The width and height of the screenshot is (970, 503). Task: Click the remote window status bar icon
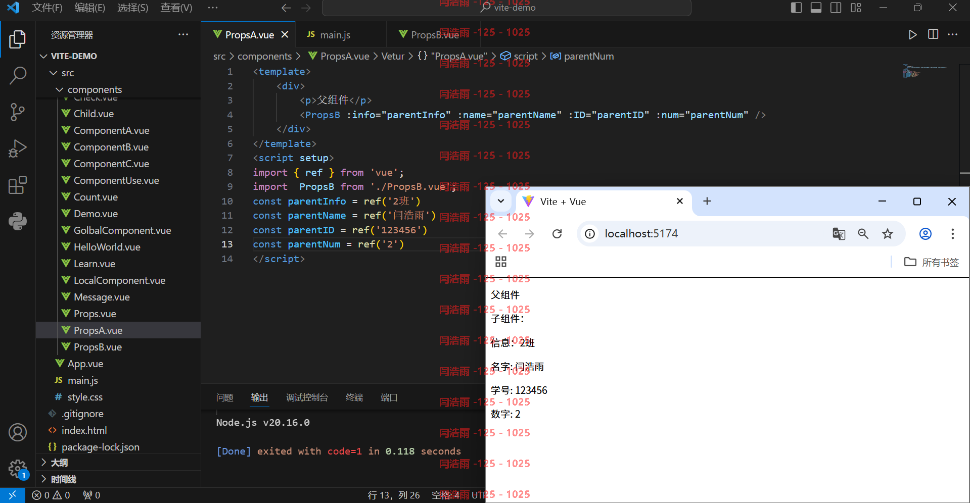pos(12,495)
